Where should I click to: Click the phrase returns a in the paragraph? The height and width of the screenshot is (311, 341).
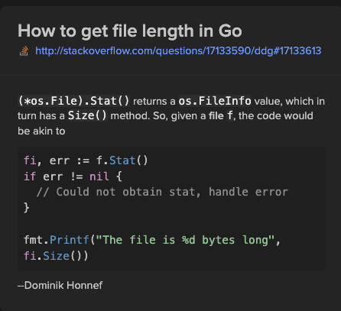pyautogui.click(x=154, y=102)
